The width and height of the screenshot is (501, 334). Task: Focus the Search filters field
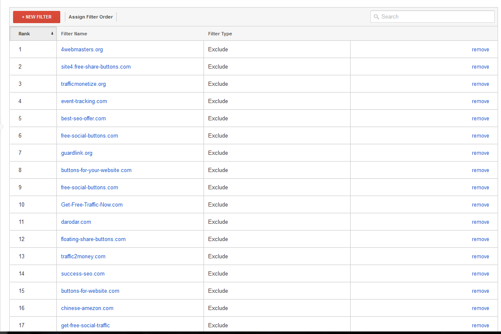pyautogui.click(x=432, y=16)
